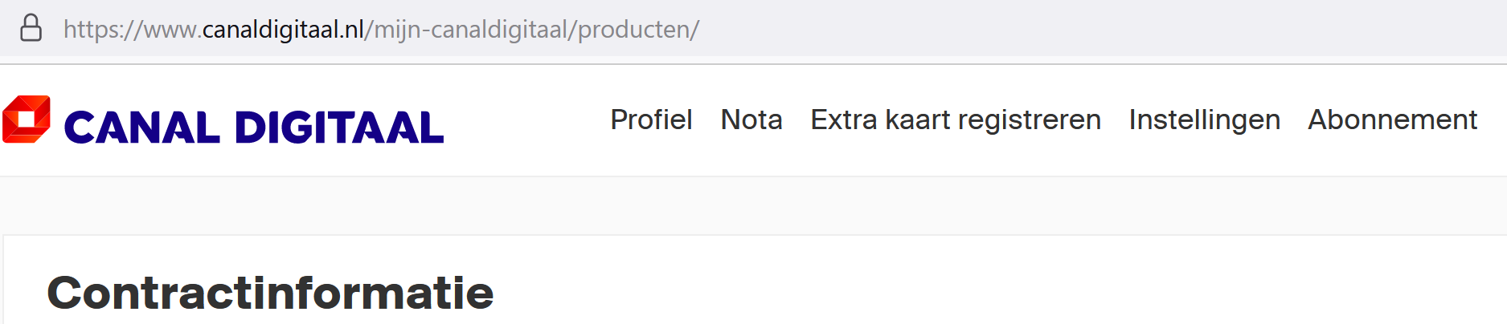The width and height of the screenshot is (1507, 324).
Task: Click the word DIGITAAL in the logo
Action: (x=338, y=128)
